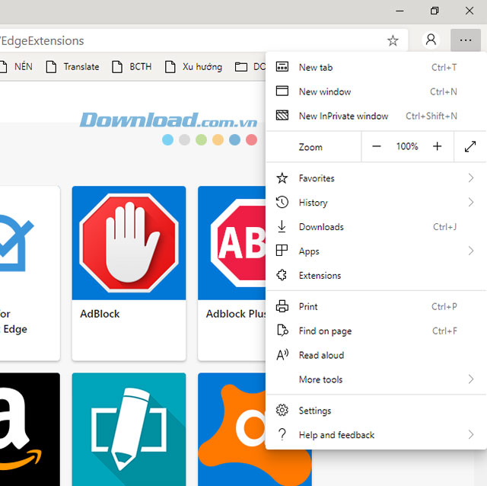Expand the History submenu arrow
Image resolution: width=487 pixels, height=486 pixels.
point(471,202)
